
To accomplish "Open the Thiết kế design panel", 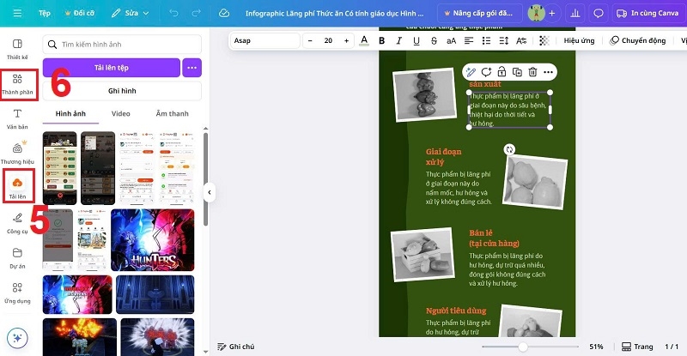I will tap(17, 50).
